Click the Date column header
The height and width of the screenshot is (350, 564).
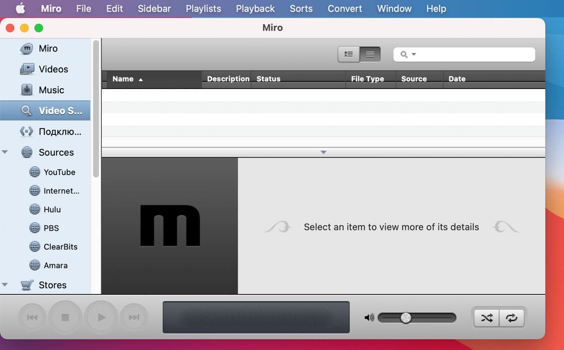tap(494, 79)
